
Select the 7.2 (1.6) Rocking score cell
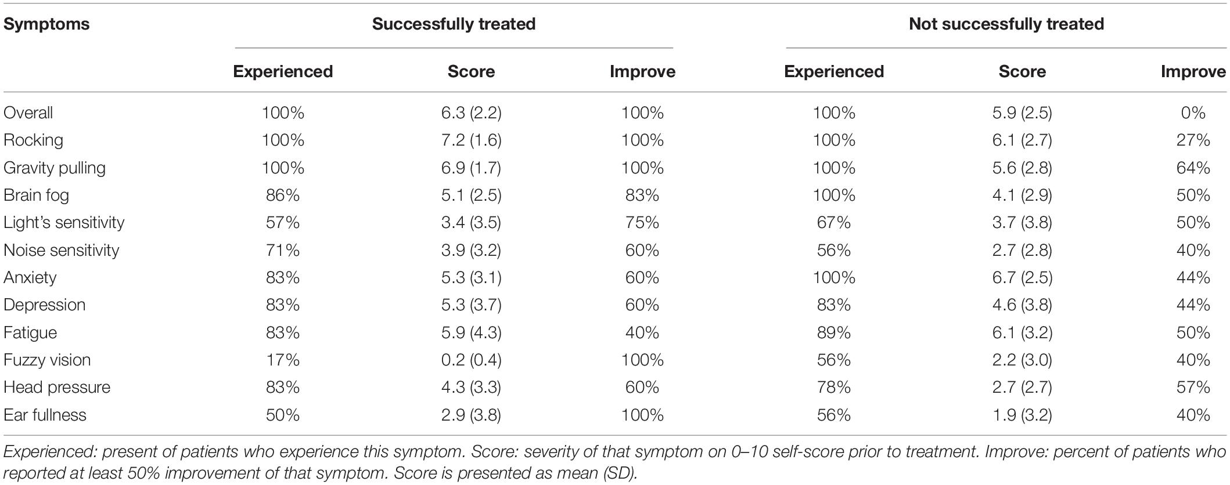[x=471, y=140]
